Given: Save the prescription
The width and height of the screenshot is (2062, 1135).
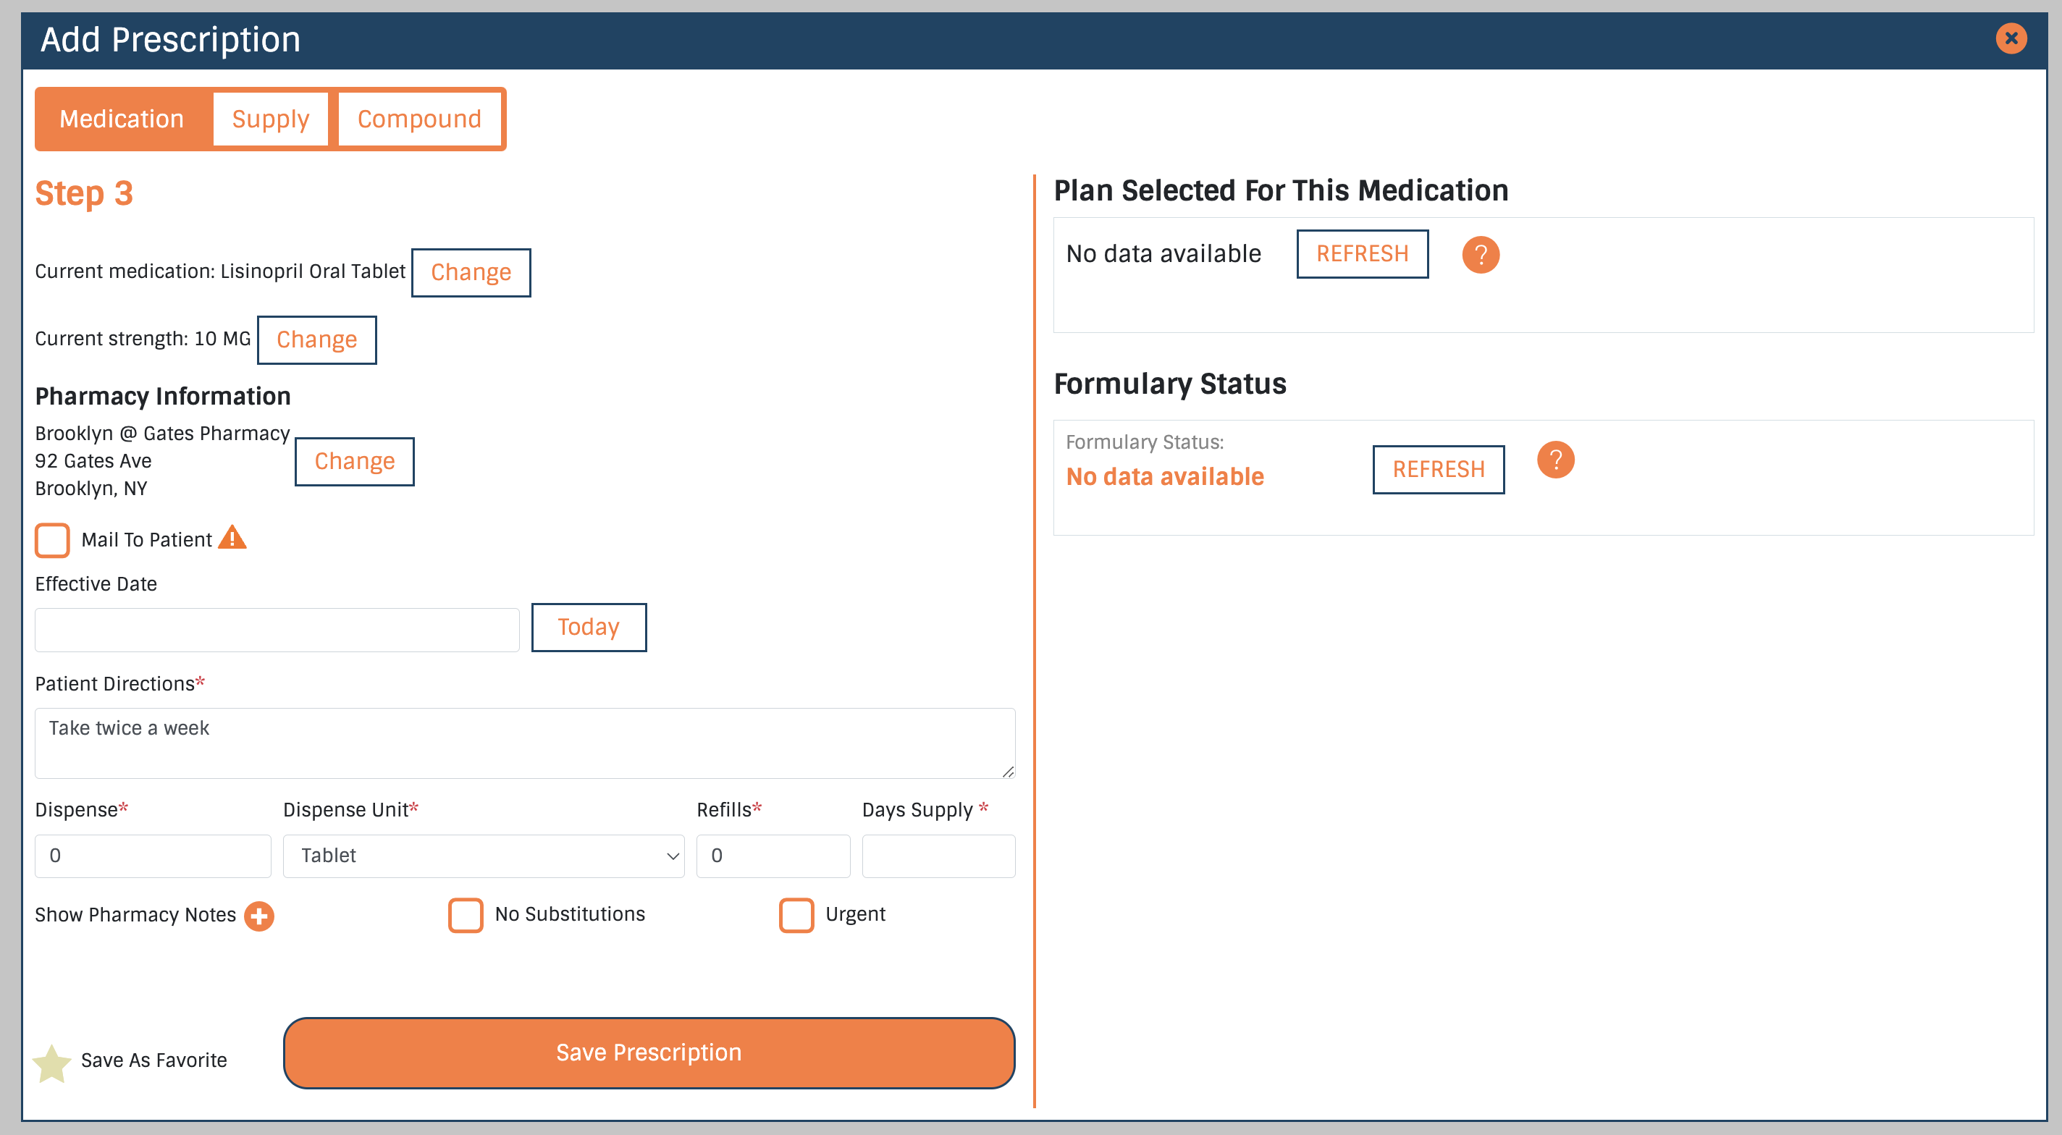Looking at the screenshot, I should [649, 1052].
